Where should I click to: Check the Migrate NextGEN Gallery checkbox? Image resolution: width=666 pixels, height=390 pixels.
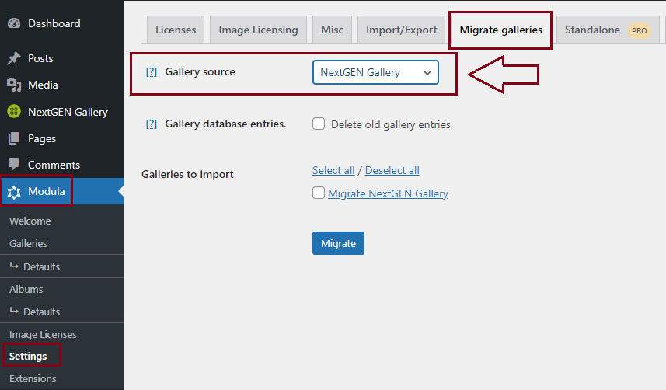[x=319, y=193]
